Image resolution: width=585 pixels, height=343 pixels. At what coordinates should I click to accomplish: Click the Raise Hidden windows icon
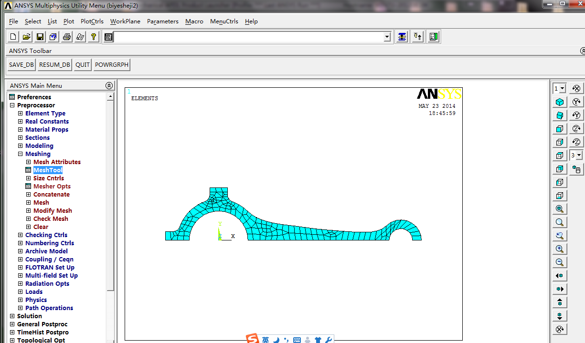point(402,37)
